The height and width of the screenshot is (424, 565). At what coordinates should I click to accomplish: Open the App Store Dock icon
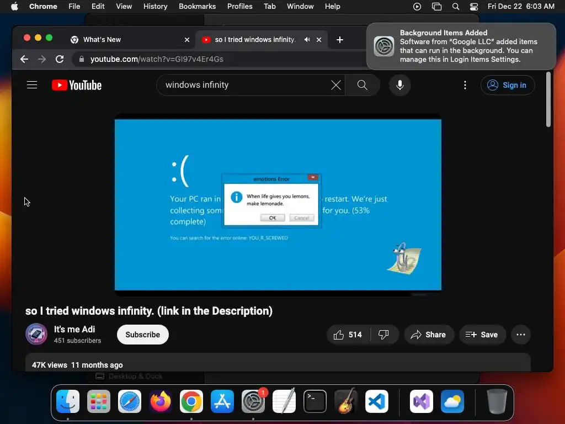(x=222, y=401)
